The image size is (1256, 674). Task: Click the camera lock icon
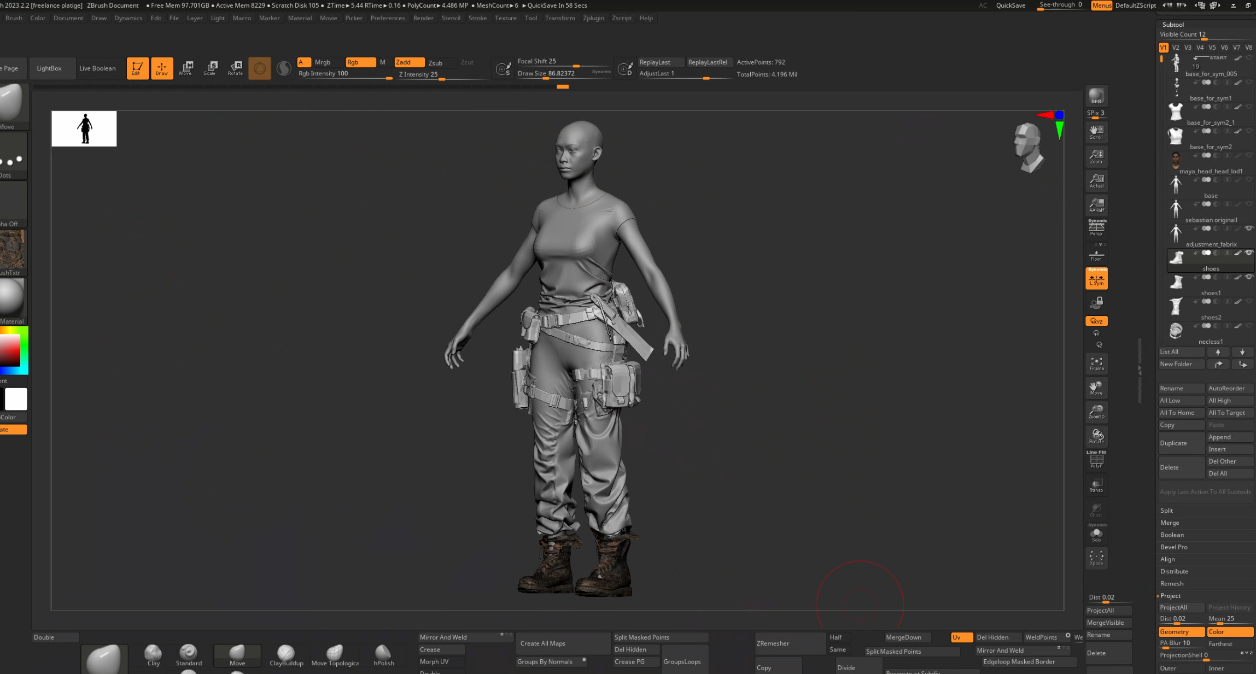tap(1096, 302)
